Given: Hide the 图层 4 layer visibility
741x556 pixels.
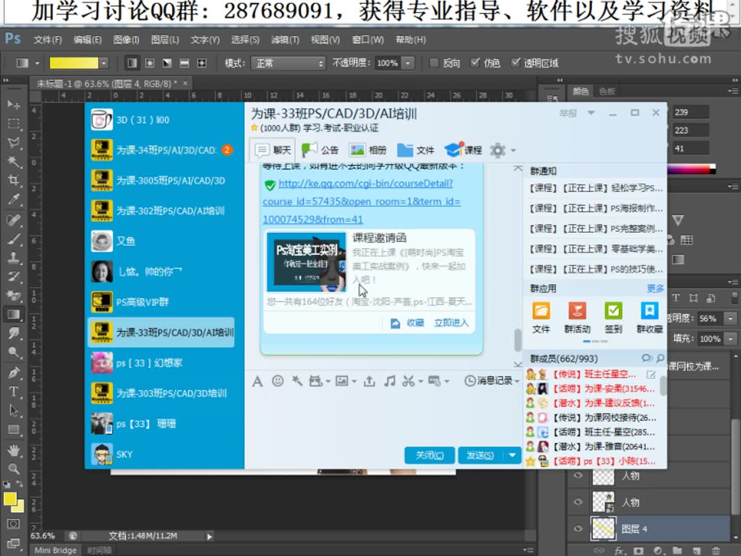Looking at the screenshot, I should coord(578,528).
